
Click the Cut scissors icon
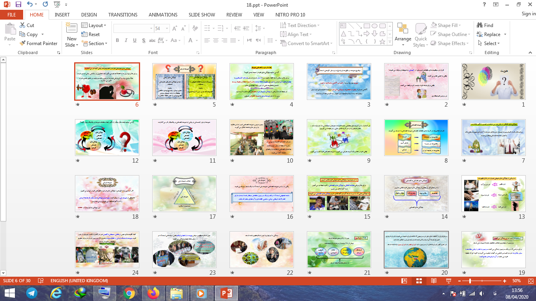click(x=22, y=25)
